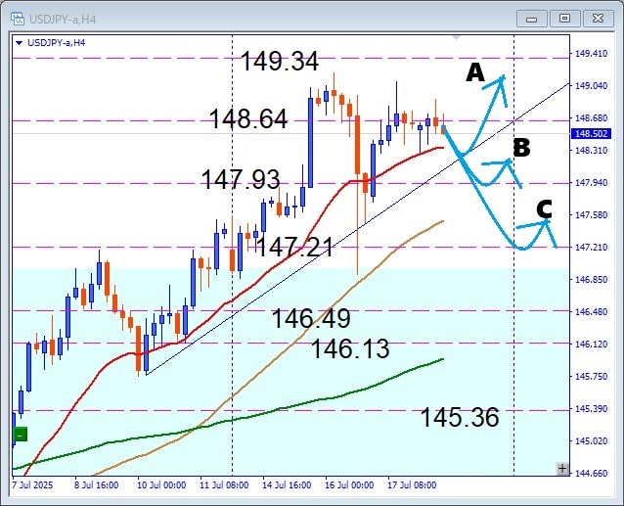Click the 148.680 price scale value
The image size is (624, 506).
[x=592, y=117]
